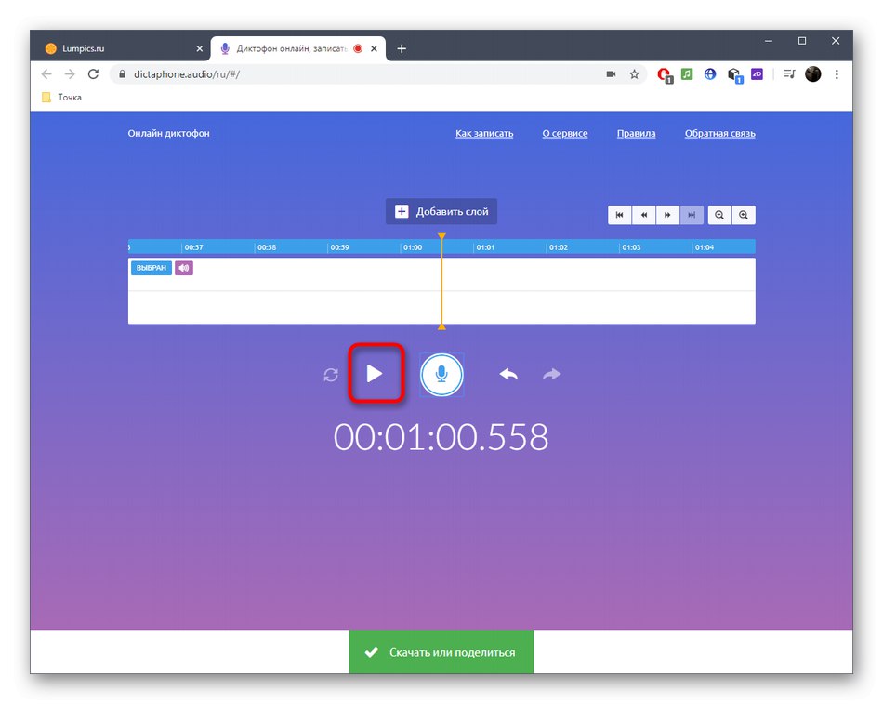
Task: Click the Онлайн диктофон title
Action: click(x=168, y=134)
